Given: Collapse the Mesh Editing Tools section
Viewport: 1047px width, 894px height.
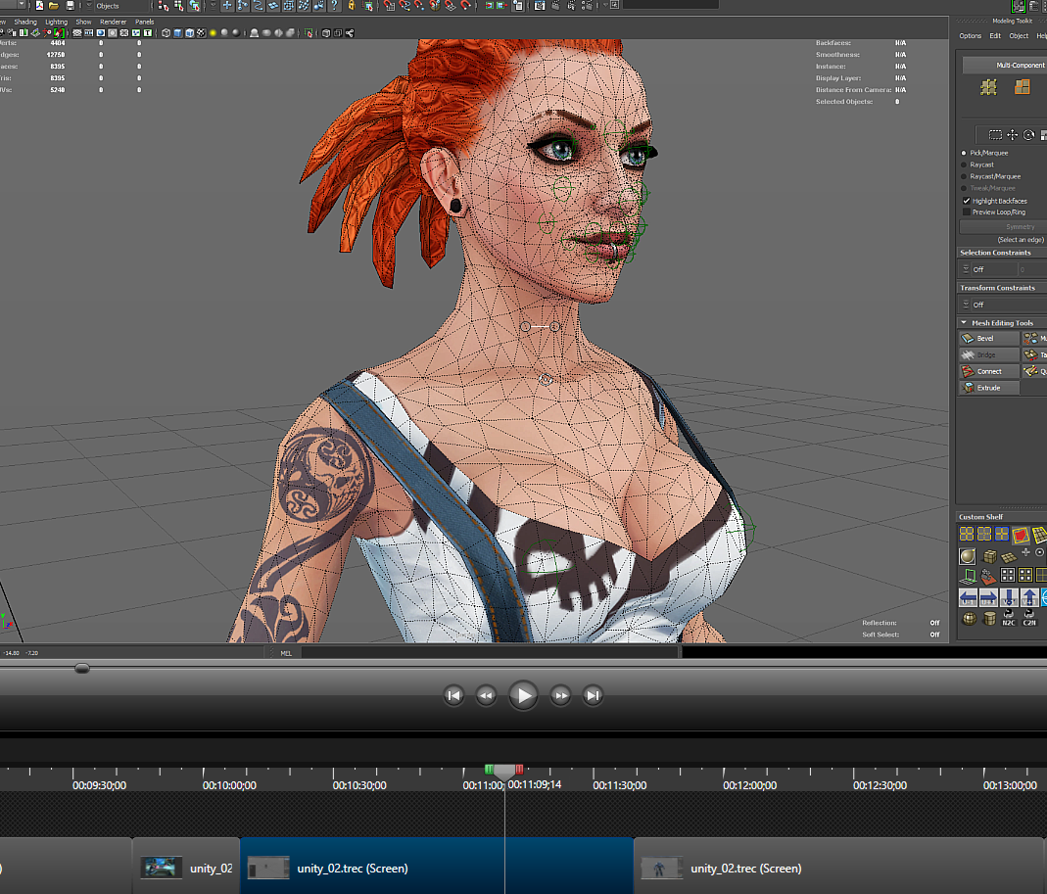Looking at the screenshot, I should (x=964, y=322).
